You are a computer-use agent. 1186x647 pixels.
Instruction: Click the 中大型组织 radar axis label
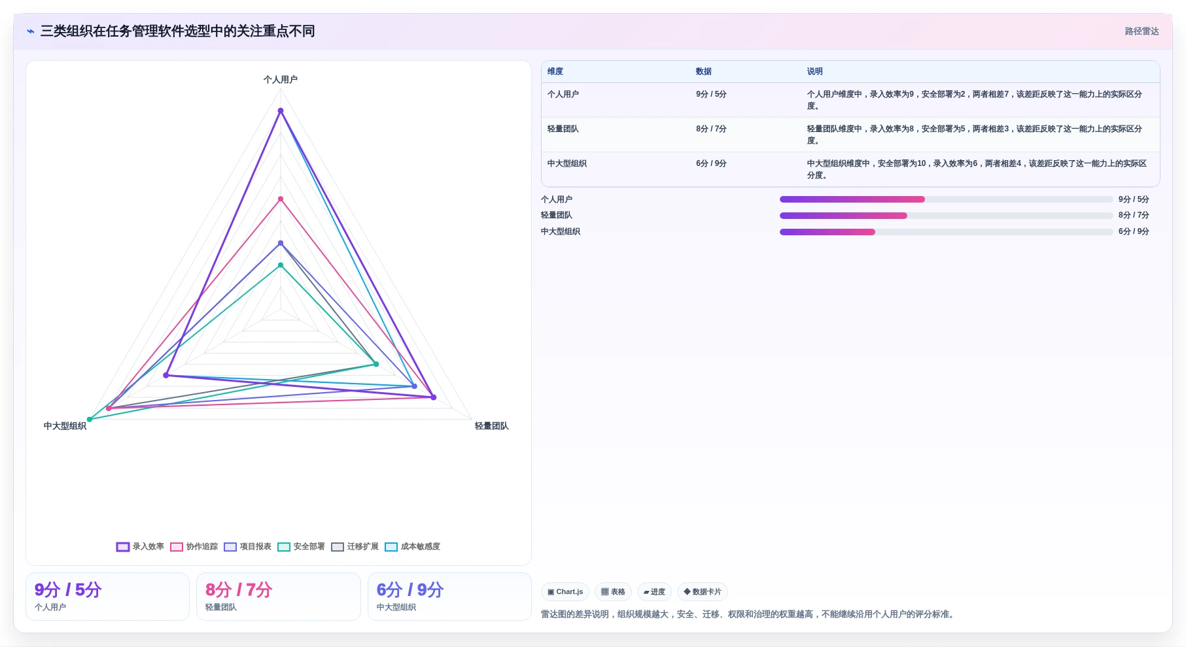tap(65, 426)
